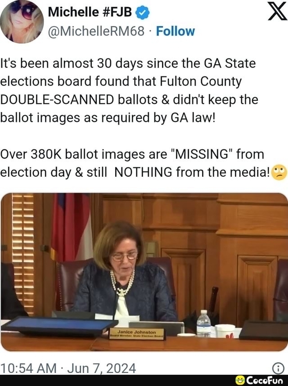Viewport: 288px width, 386px height.
Task: Click the blue verified badge
Action: [143, 13]
